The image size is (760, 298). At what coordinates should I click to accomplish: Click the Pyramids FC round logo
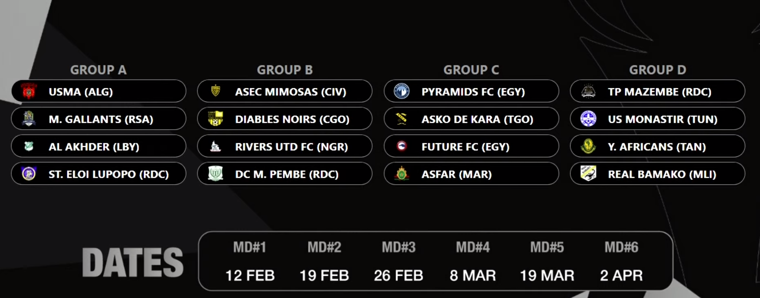click(402, 91)
